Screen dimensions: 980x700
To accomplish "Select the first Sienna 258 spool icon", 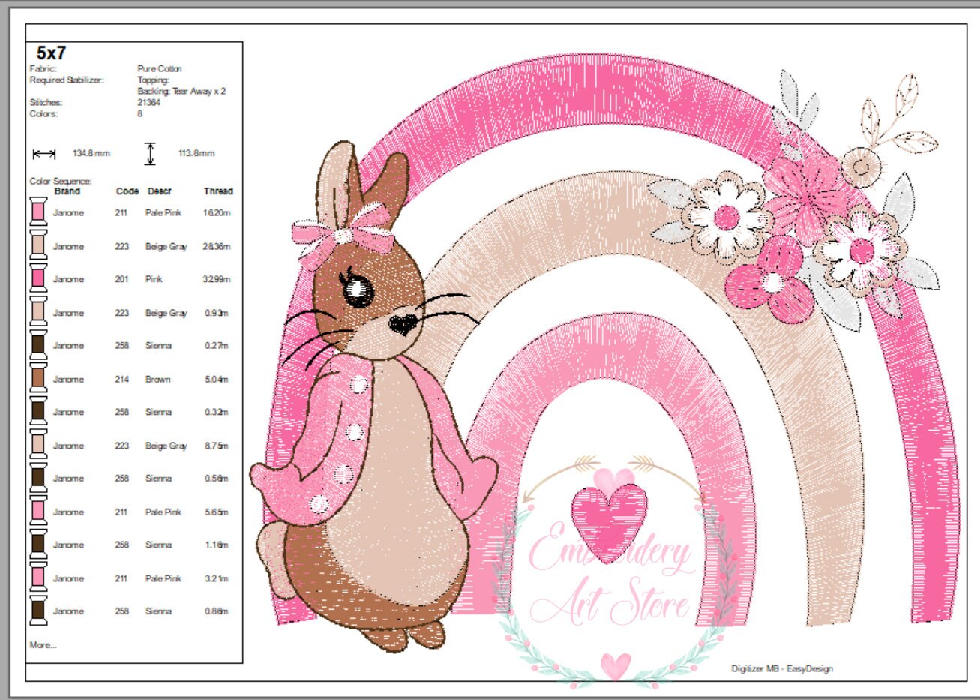I will [37, 346].
